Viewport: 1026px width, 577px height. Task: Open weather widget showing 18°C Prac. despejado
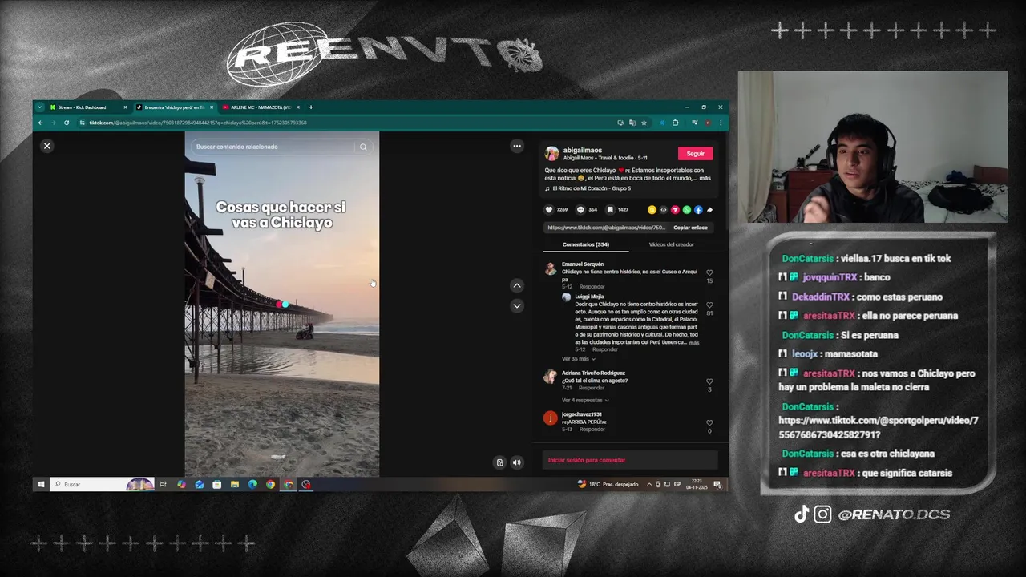pyautogui.click(x=608, y=484)
